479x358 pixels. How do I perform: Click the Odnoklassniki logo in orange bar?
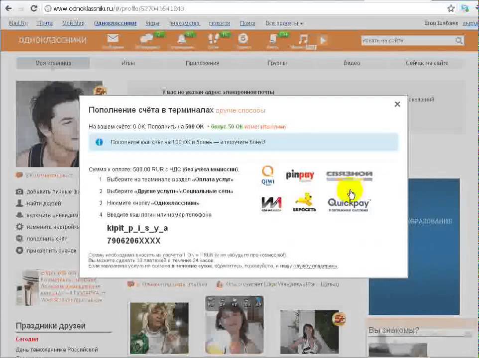[x=53, y=40]
